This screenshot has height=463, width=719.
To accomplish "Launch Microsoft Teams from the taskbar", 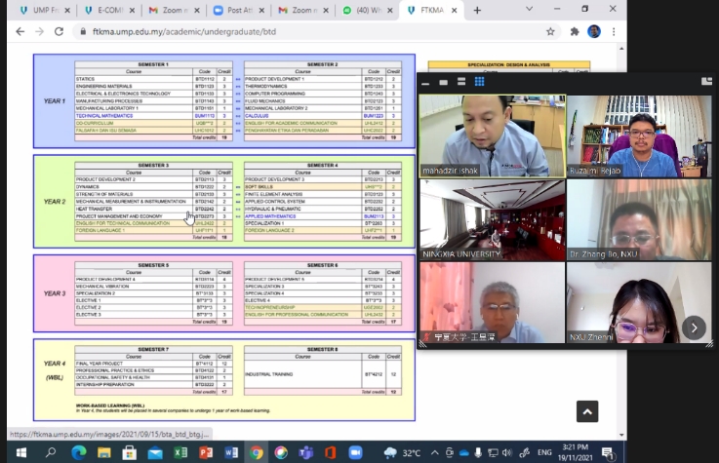I will 304,452.
